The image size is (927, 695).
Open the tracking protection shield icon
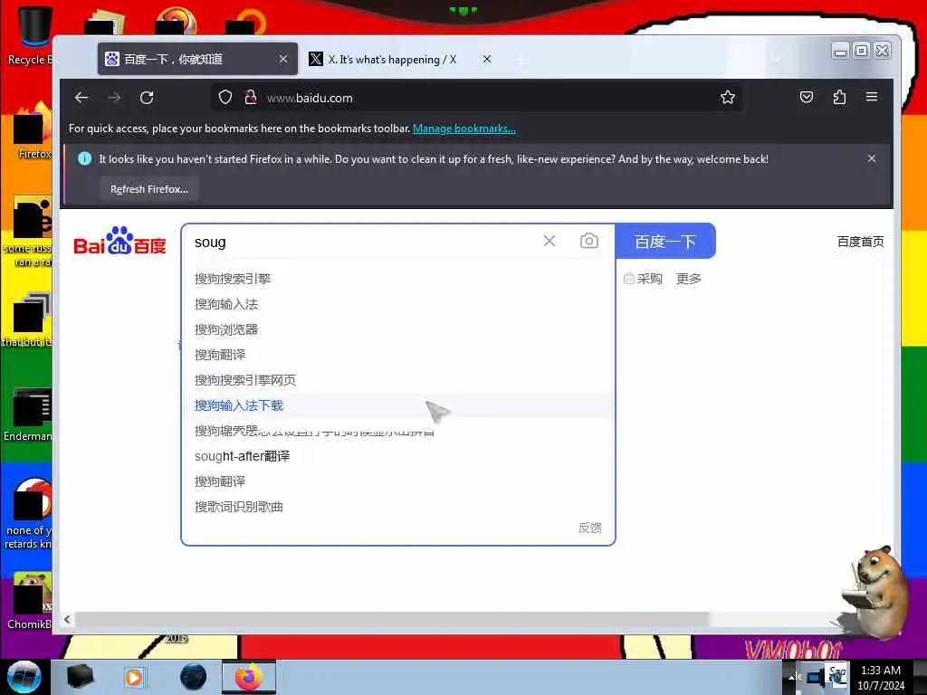(225, 98)
